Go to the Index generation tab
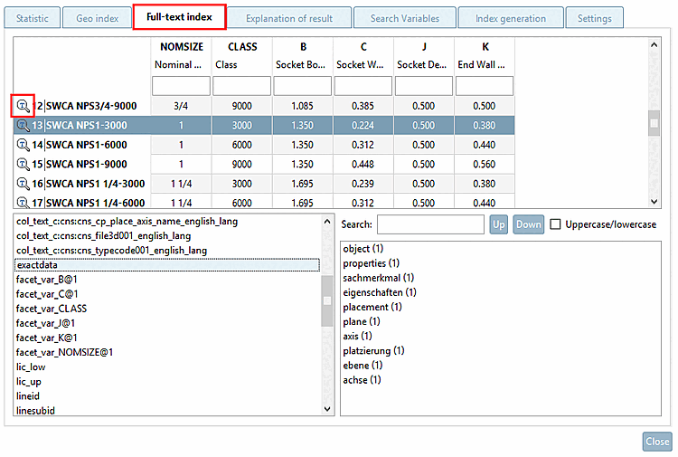 511,18
